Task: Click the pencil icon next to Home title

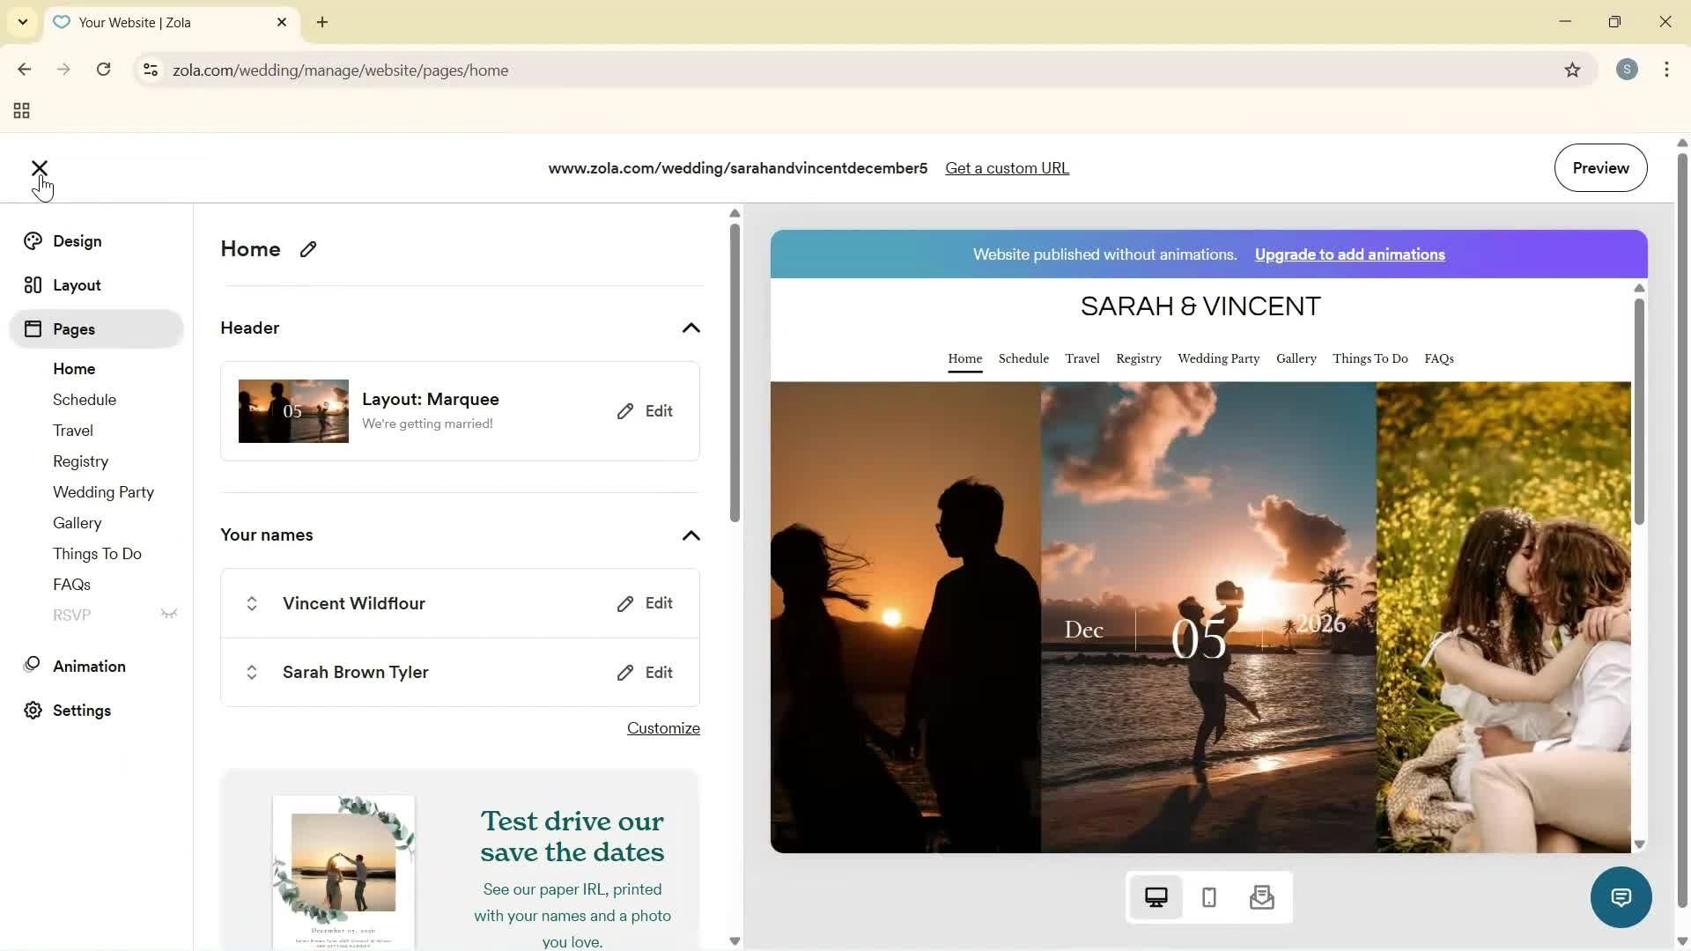Action: tap(307, 249)
